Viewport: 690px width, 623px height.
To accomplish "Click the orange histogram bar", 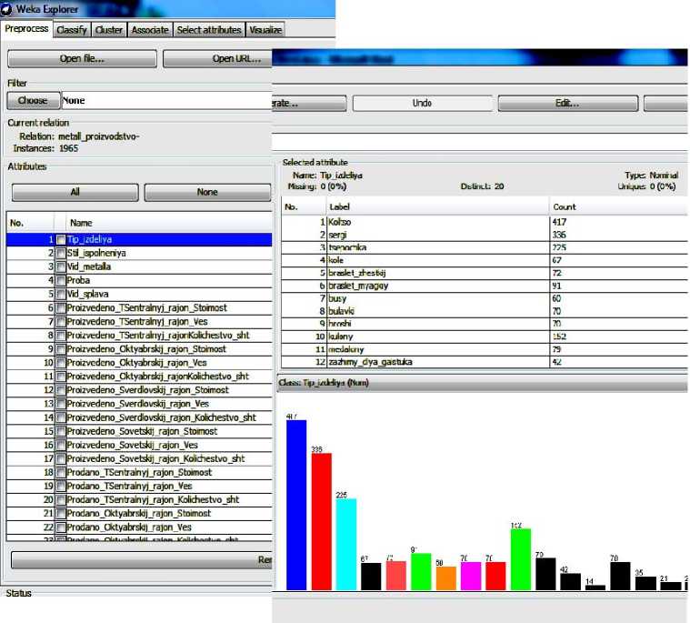I will (446, 578).
